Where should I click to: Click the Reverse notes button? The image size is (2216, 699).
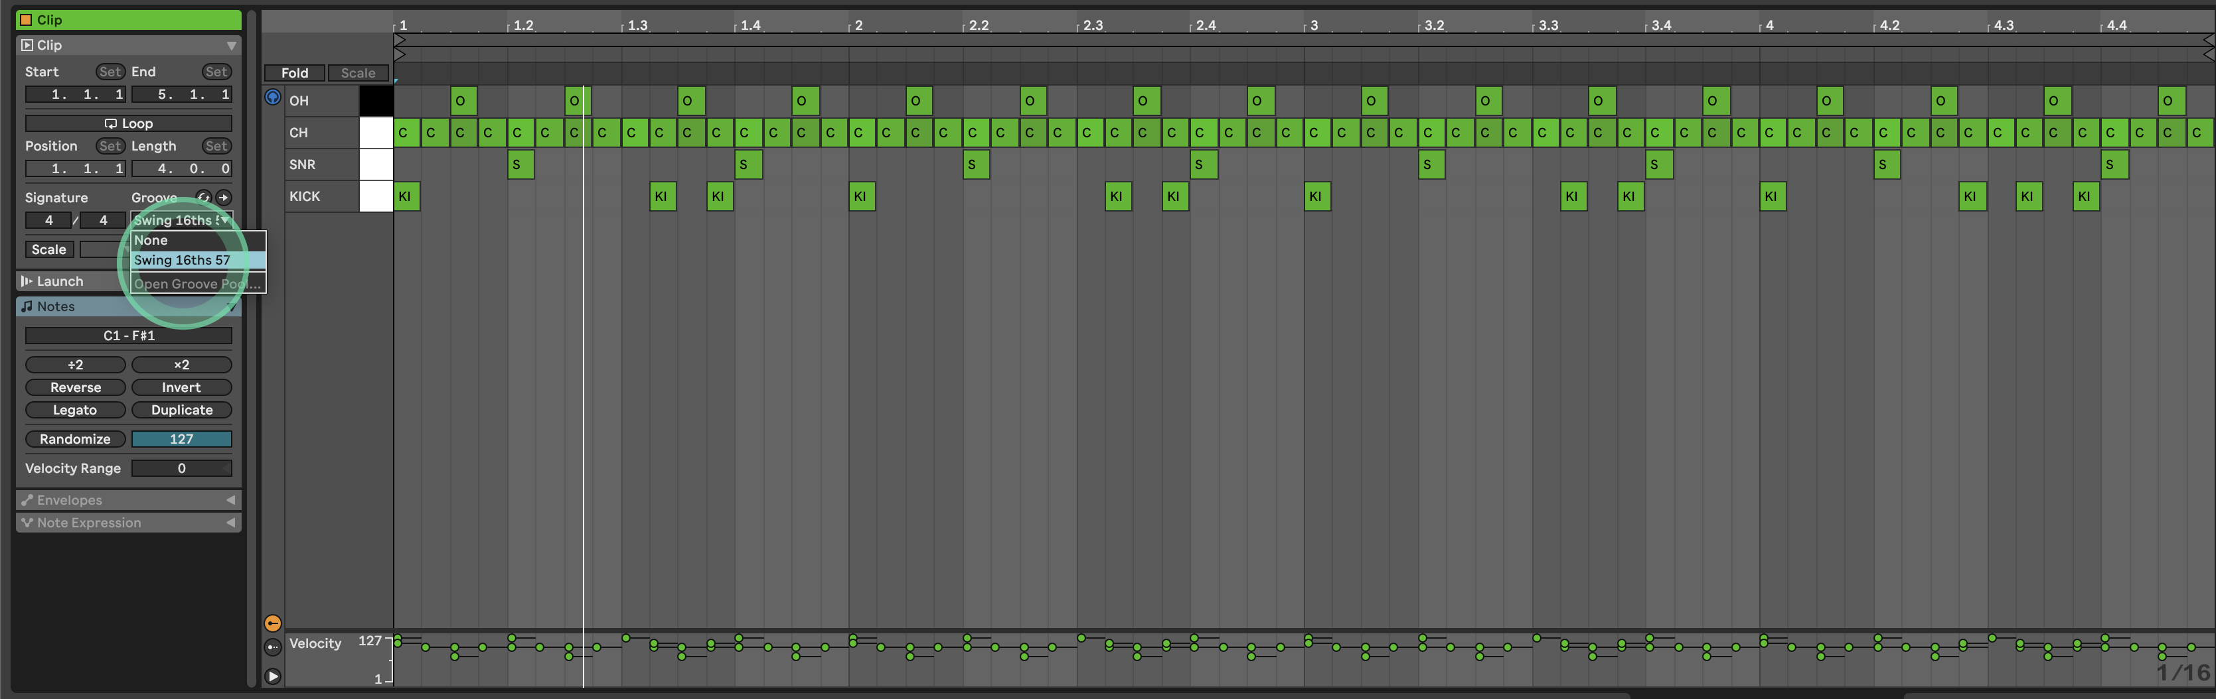click(76, 388)
